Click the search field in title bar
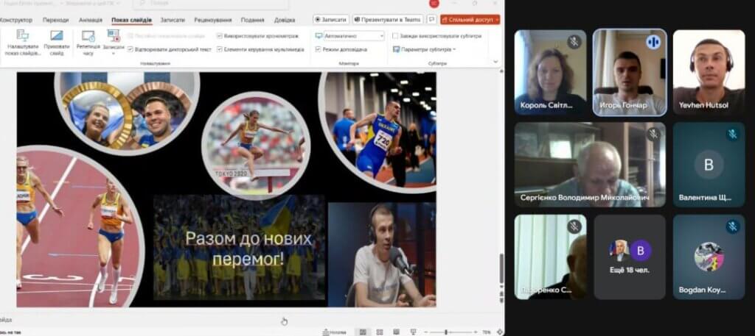Viewport: 755px width, 336px height. tap(211, 4)
